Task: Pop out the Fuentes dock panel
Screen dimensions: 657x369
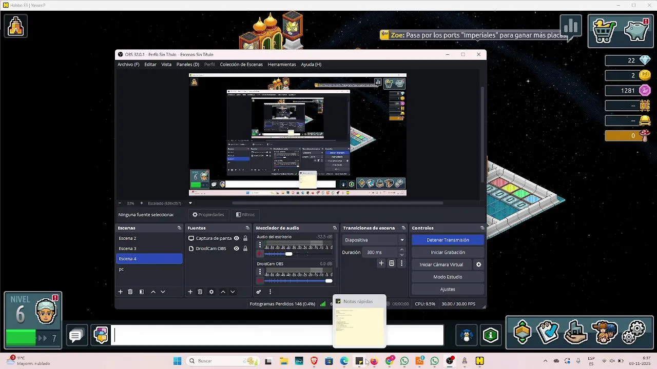Action: (247, 228)
